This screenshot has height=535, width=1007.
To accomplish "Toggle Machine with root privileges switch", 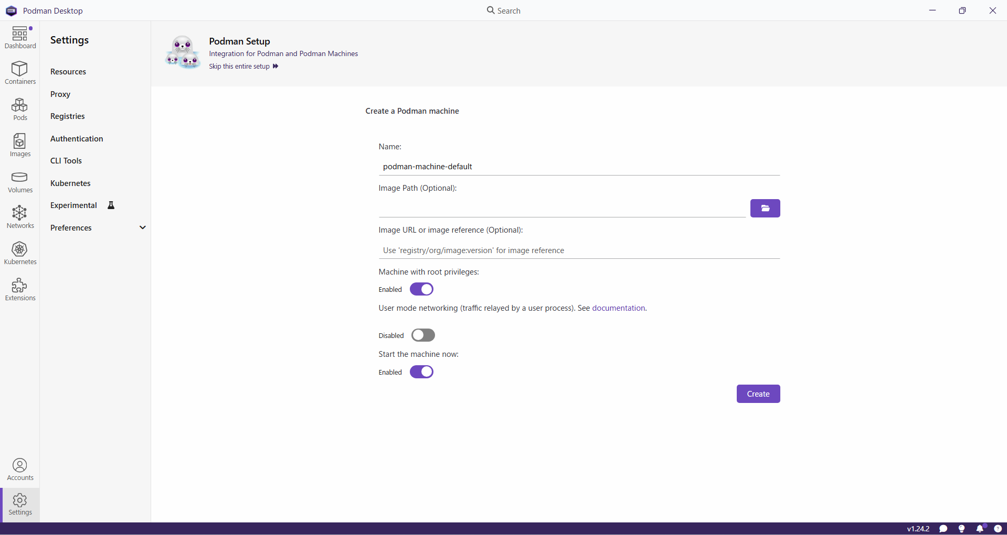I will pyautogui.click(x=421, y=289).
